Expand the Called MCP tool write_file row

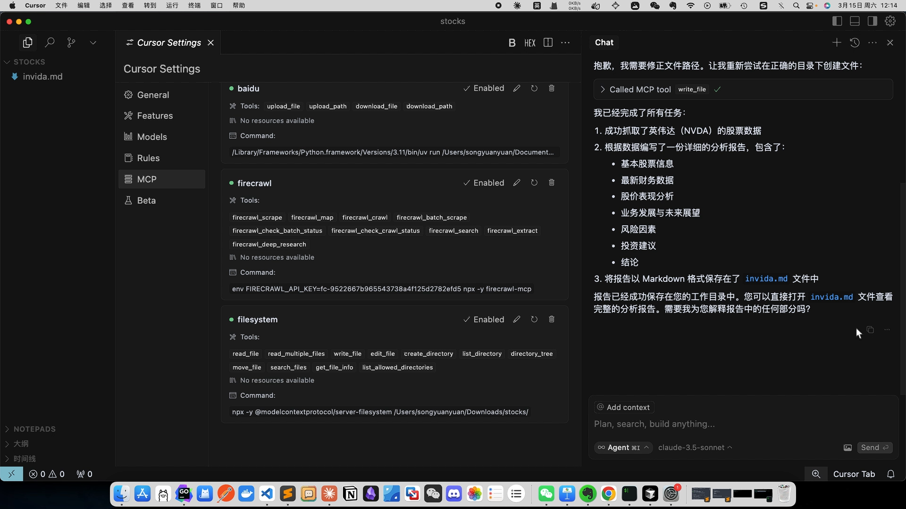tap(743, 90)
